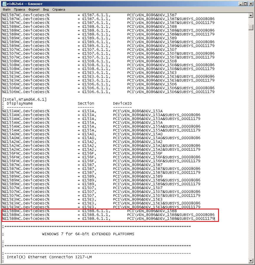Viewport: 255px width, 265px height.
Task: Click the text PCI\VEN_8086&DEV_156F
Action: [138, 153]
